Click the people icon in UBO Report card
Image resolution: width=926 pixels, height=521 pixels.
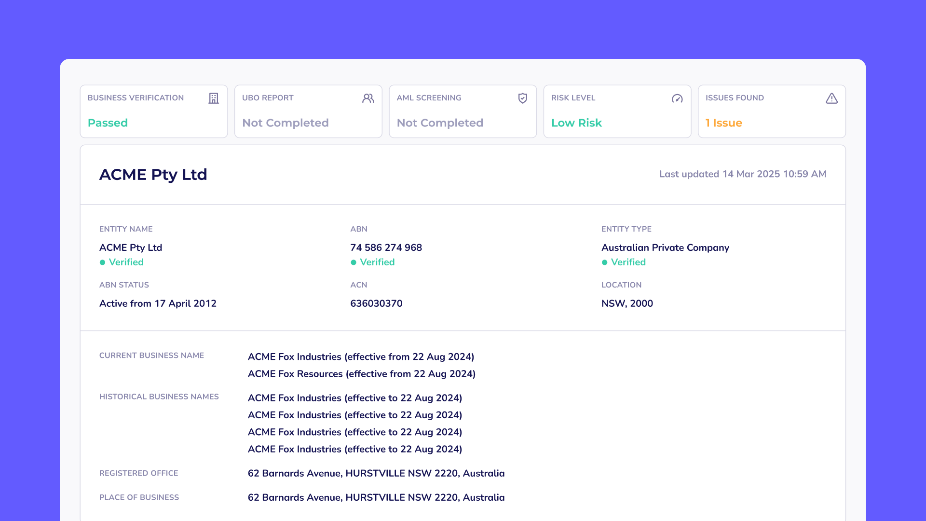[368, 98]
